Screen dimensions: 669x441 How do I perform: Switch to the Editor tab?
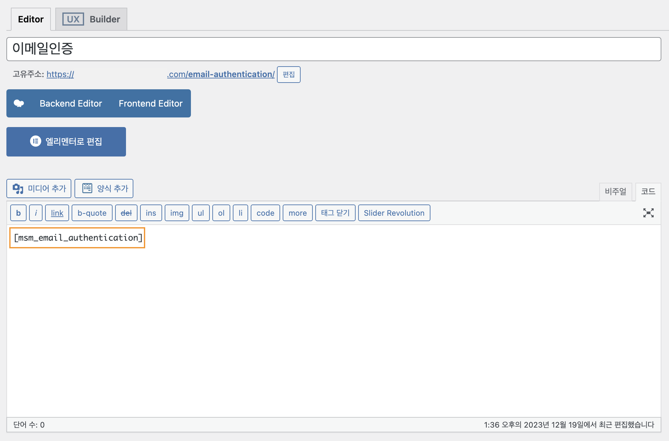[x=31, y=19]
